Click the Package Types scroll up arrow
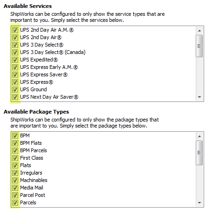206x209 pixels. tap(199, 136)
